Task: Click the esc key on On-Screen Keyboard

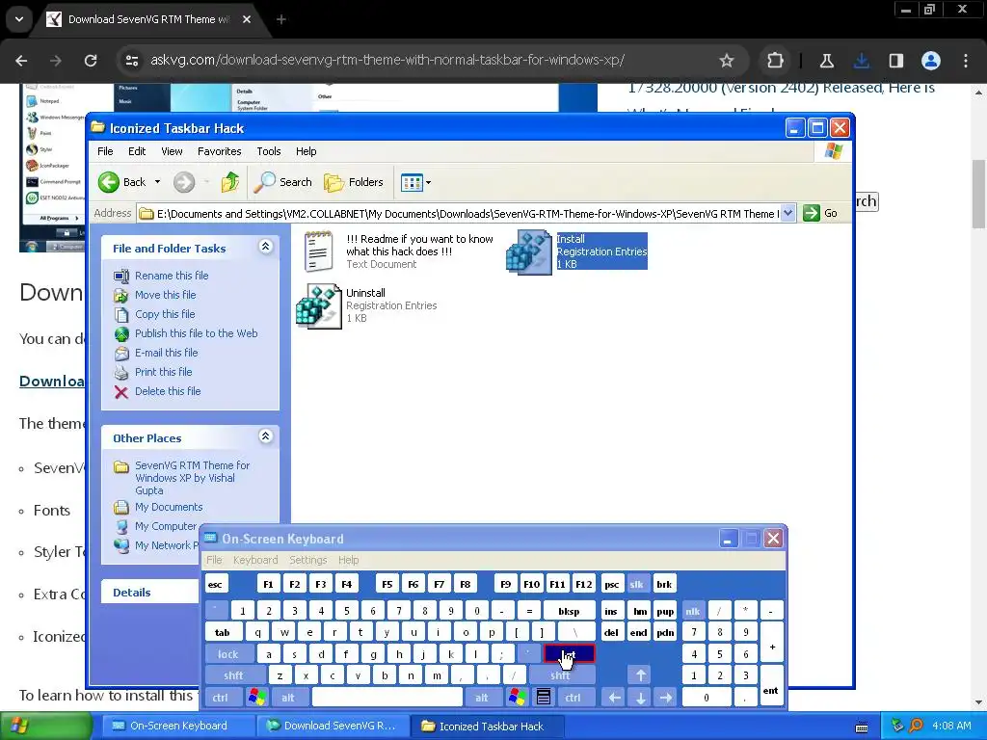Action: [215, 585]
